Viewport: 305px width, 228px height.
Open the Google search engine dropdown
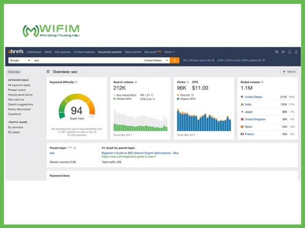click(x=20, y=60)
